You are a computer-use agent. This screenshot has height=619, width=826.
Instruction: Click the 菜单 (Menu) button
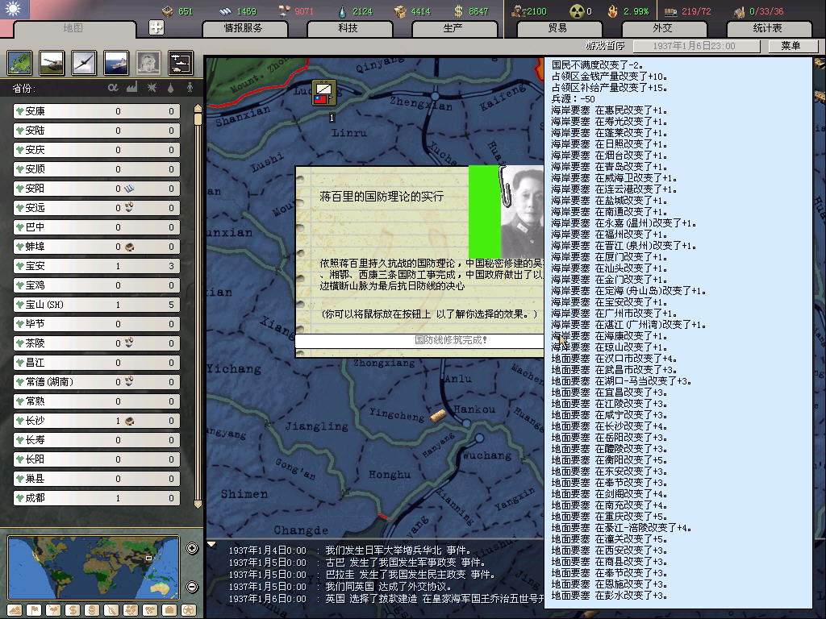pos(790,46)
